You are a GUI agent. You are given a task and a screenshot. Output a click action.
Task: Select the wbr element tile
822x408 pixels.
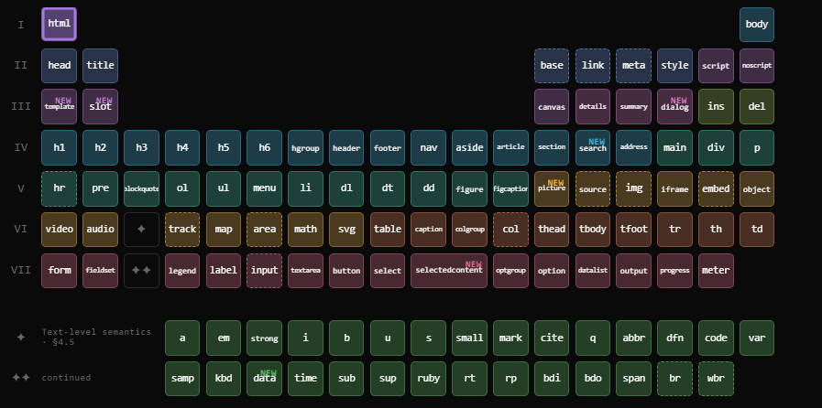[x=716, y=379]
